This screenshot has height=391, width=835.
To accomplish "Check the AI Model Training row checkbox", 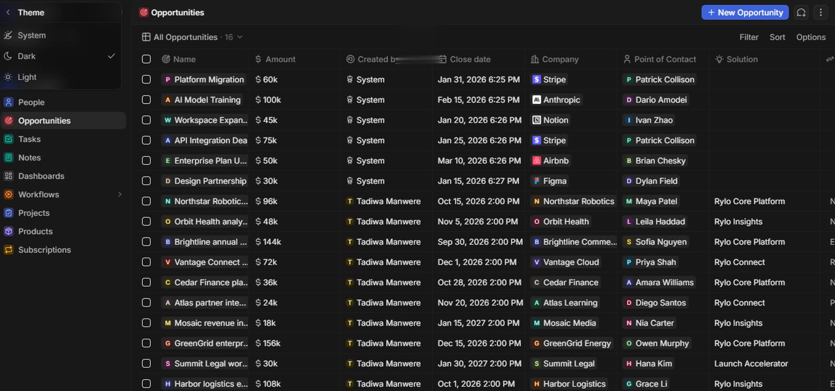I will [x=147, y=100].
